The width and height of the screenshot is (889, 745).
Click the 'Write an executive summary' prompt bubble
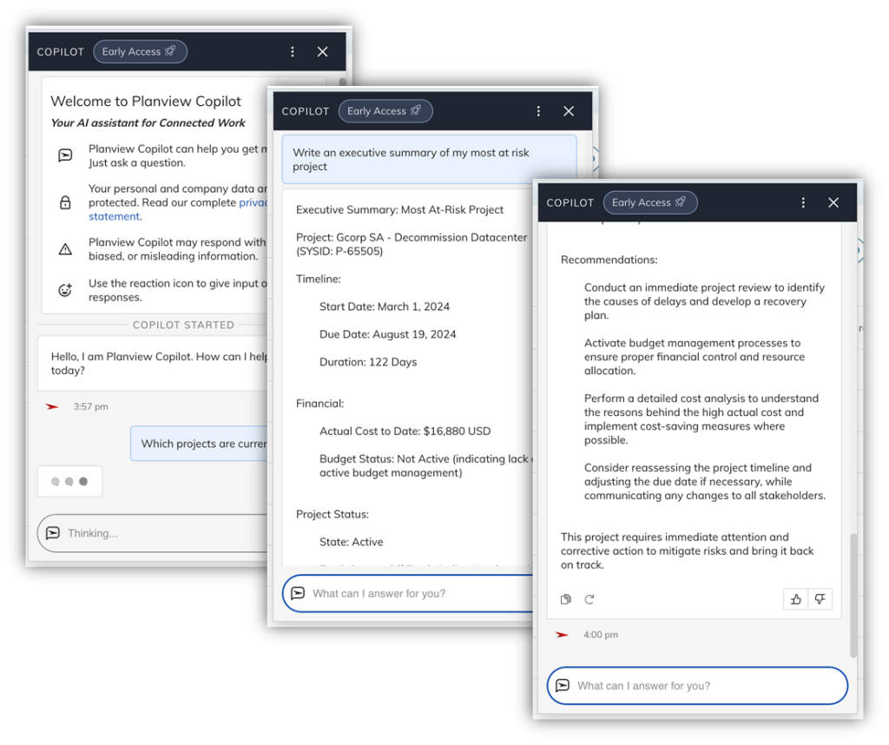click(x=429, y=159)
